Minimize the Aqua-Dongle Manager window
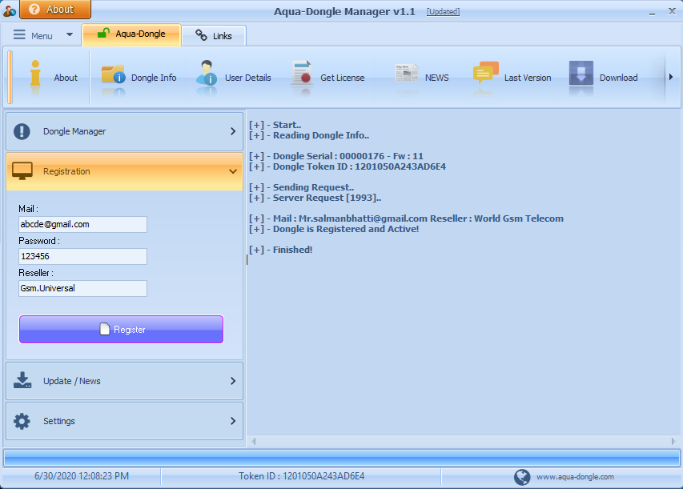 point(652,13)
